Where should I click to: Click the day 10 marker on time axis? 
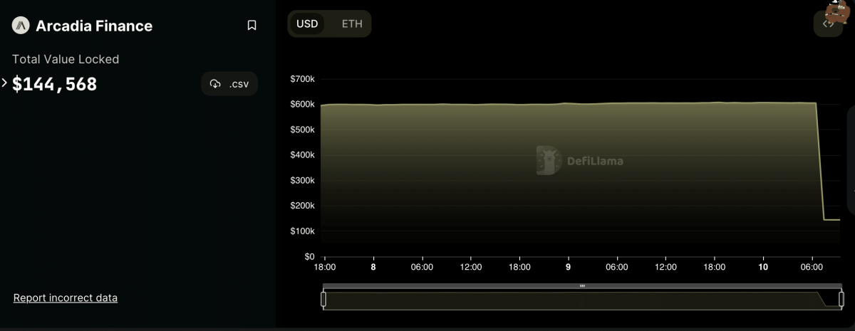click(x=763, y=267)
